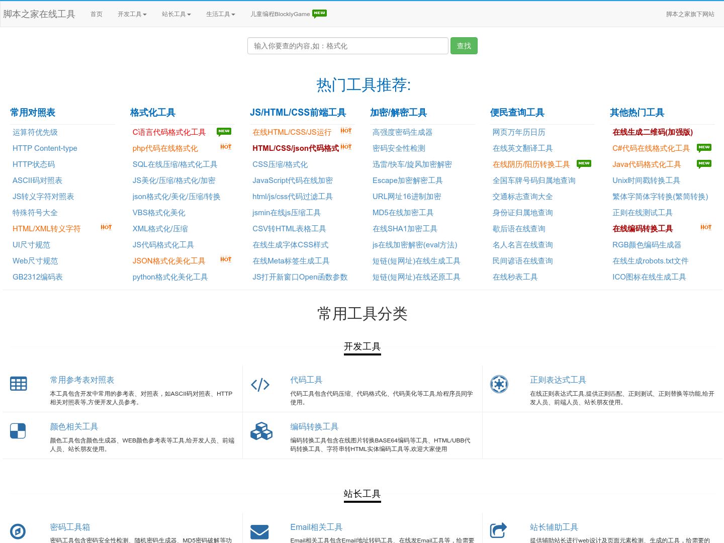Click the share arrow icon for 站长辅助工具

(499, 530)
